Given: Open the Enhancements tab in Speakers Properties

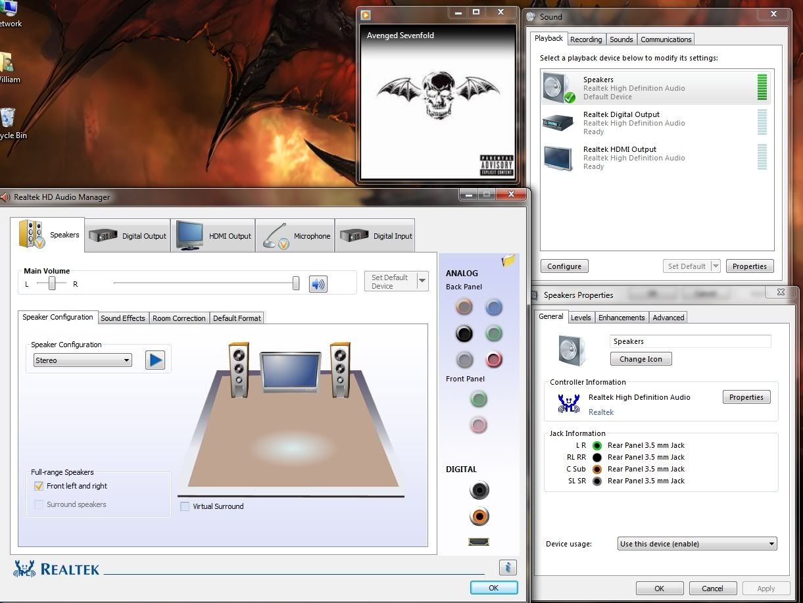Looking at the screenshot, I should (621, 318).
